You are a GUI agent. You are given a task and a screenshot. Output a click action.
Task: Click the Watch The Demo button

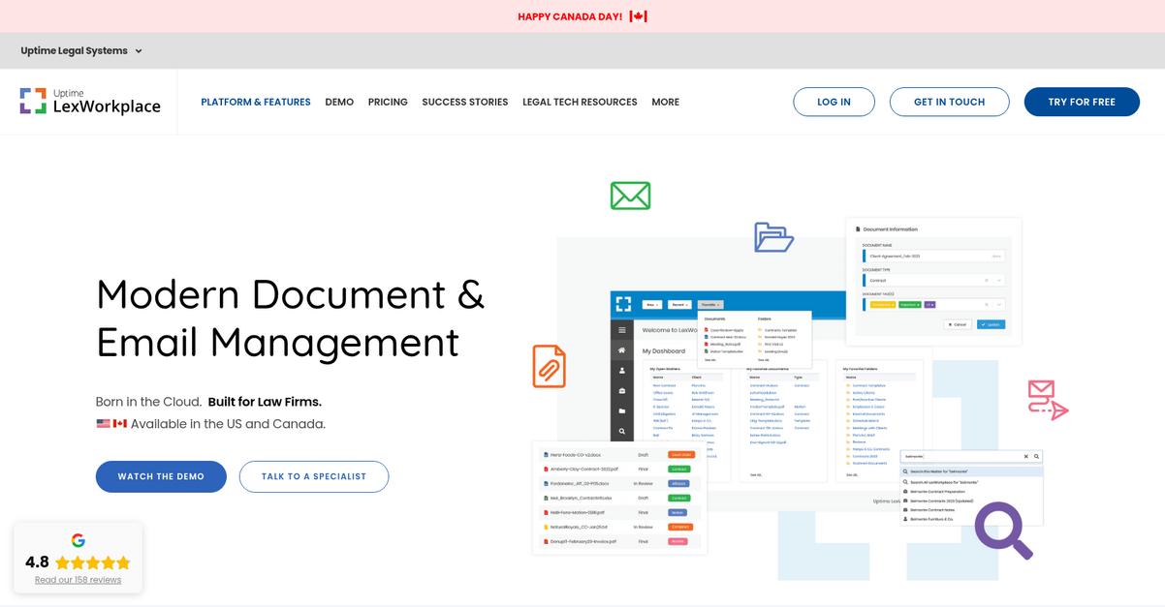tap(161, 476)
